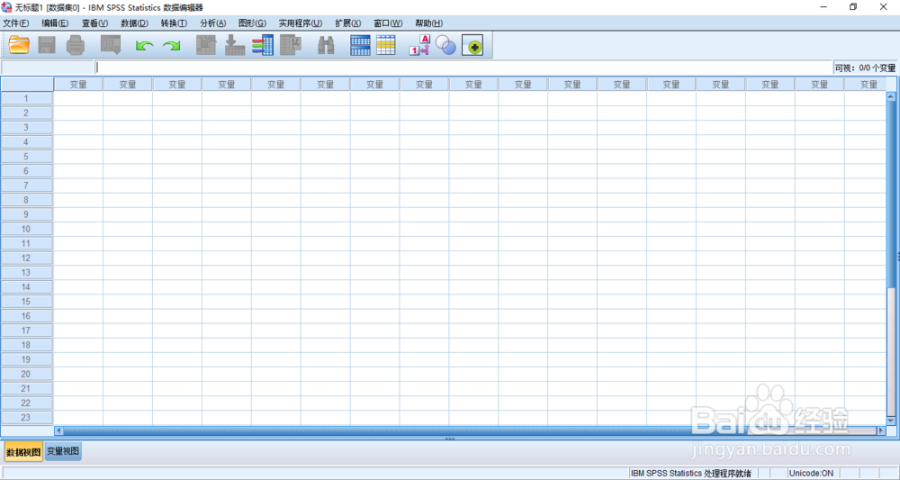
Task: Switch to the 变量视图 tab
Action: point(63,451)
